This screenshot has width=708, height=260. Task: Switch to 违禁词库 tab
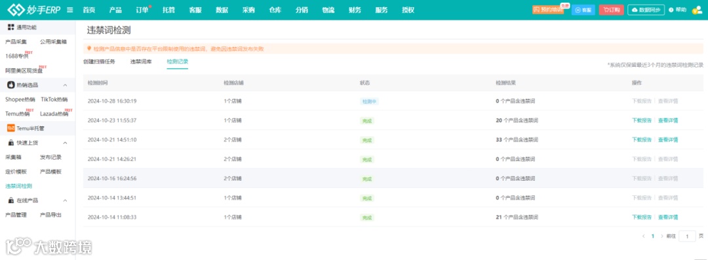pyautogui.click(x=141, y=62)
